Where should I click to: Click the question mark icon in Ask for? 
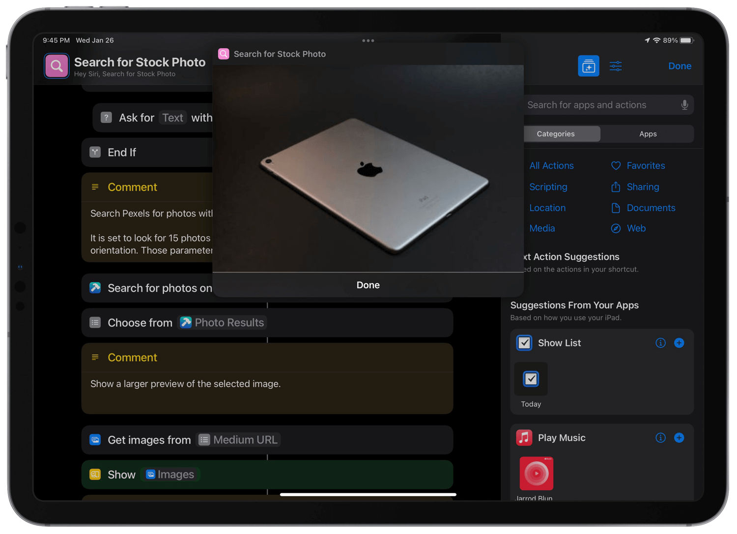tap(106, 117)
